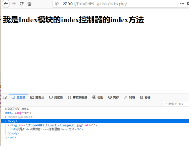Expand the head element node

point(5,117)
